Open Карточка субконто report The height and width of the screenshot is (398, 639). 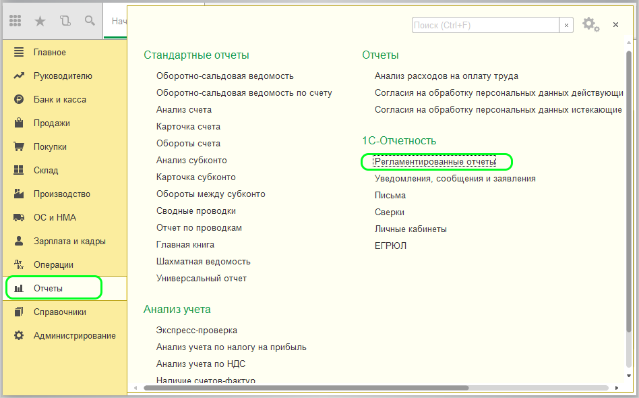click(196, 177)
